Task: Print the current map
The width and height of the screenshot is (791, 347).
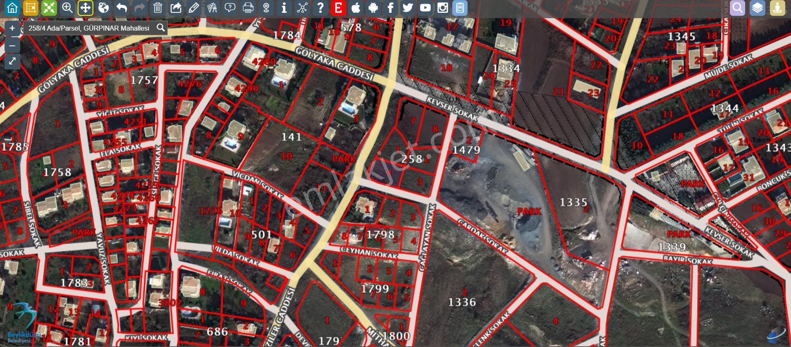Action: click(x=248, y=8)
